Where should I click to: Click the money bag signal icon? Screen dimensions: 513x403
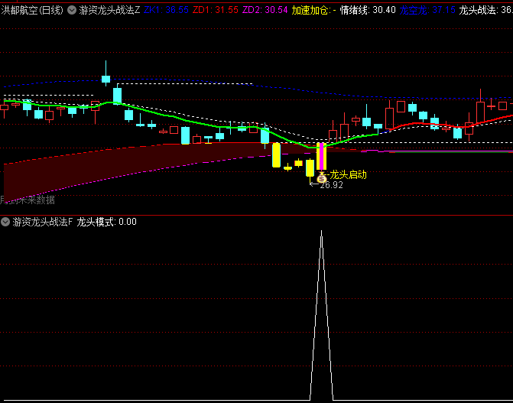322,177
